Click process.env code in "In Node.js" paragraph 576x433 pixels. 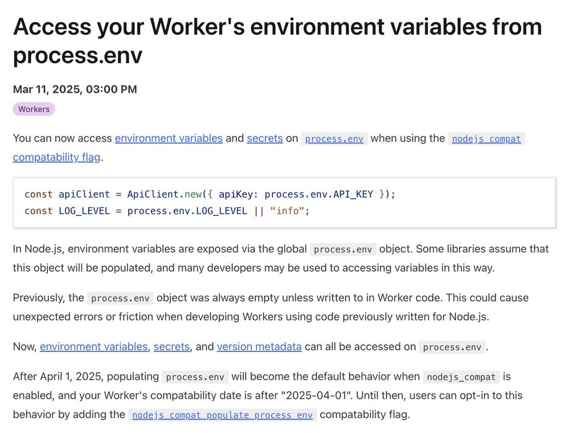click(343, 249)
